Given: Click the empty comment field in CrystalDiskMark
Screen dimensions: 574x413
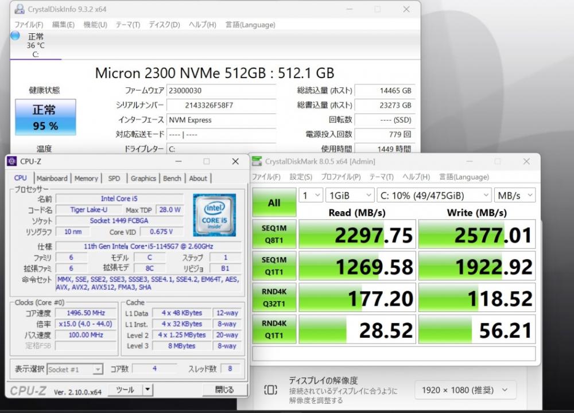Looking at the screenshot, I should click(x=394, y=353).
